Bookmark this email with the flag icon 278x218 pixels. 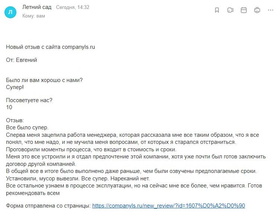pos(217,10)
